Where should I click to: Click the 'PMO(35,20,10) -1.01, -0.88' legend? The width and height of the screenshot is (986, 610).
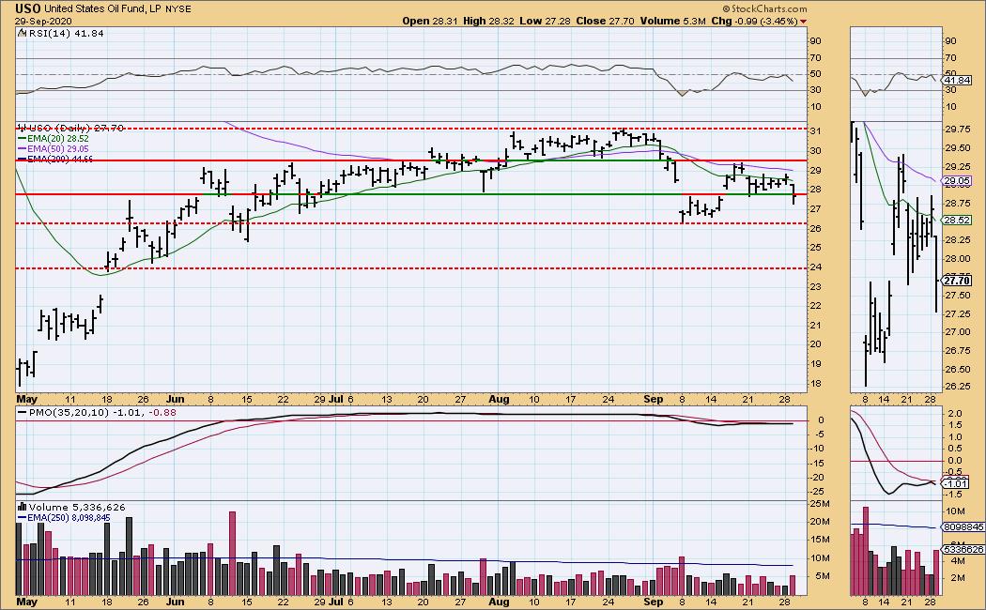97,413
